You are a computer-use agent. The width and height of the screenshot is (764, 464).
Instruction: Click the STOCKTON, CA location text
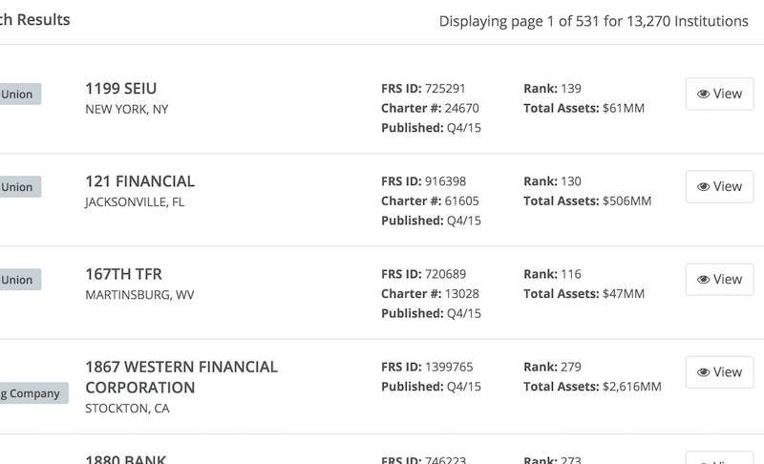click(128, 409)
